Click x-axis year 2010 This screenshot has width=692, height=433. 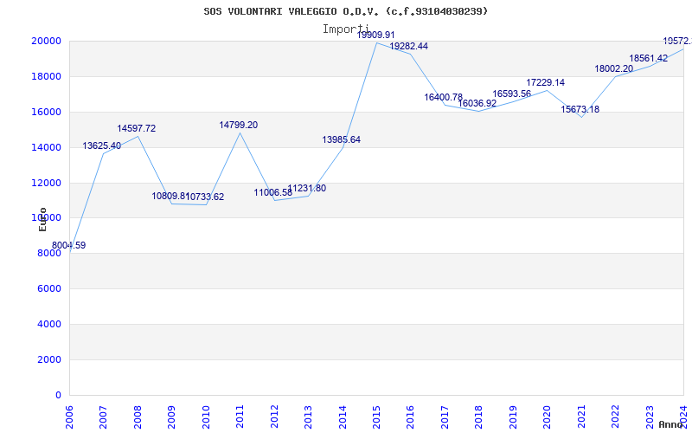[206, 417]
